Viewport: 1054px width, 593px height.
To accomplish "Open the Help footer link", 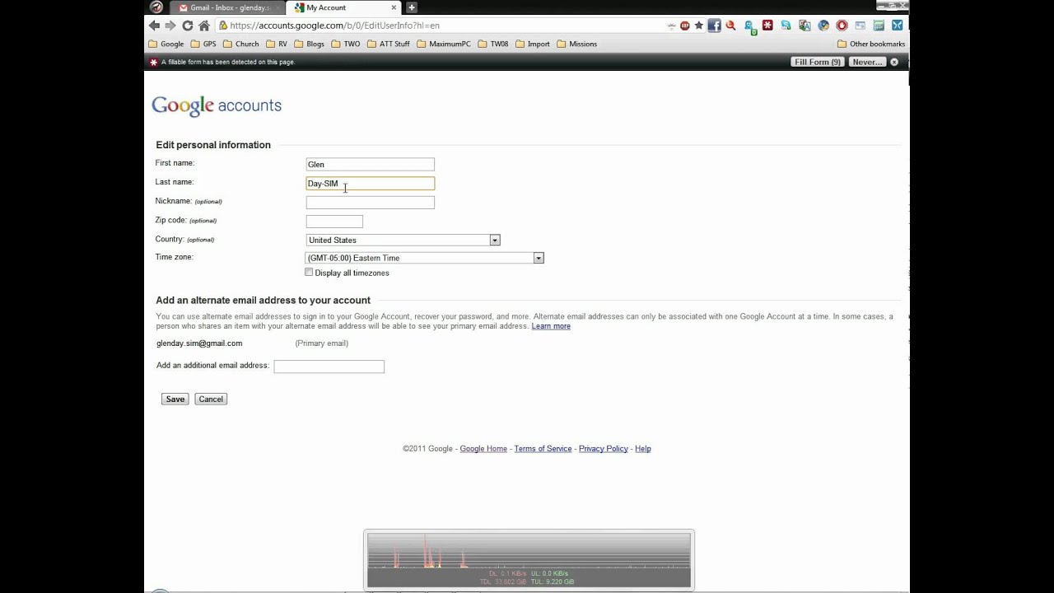I will click(643, 449).
